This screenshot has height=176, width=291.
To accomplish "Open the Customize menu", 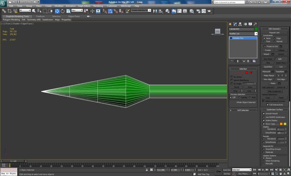I will coord(112,6).
